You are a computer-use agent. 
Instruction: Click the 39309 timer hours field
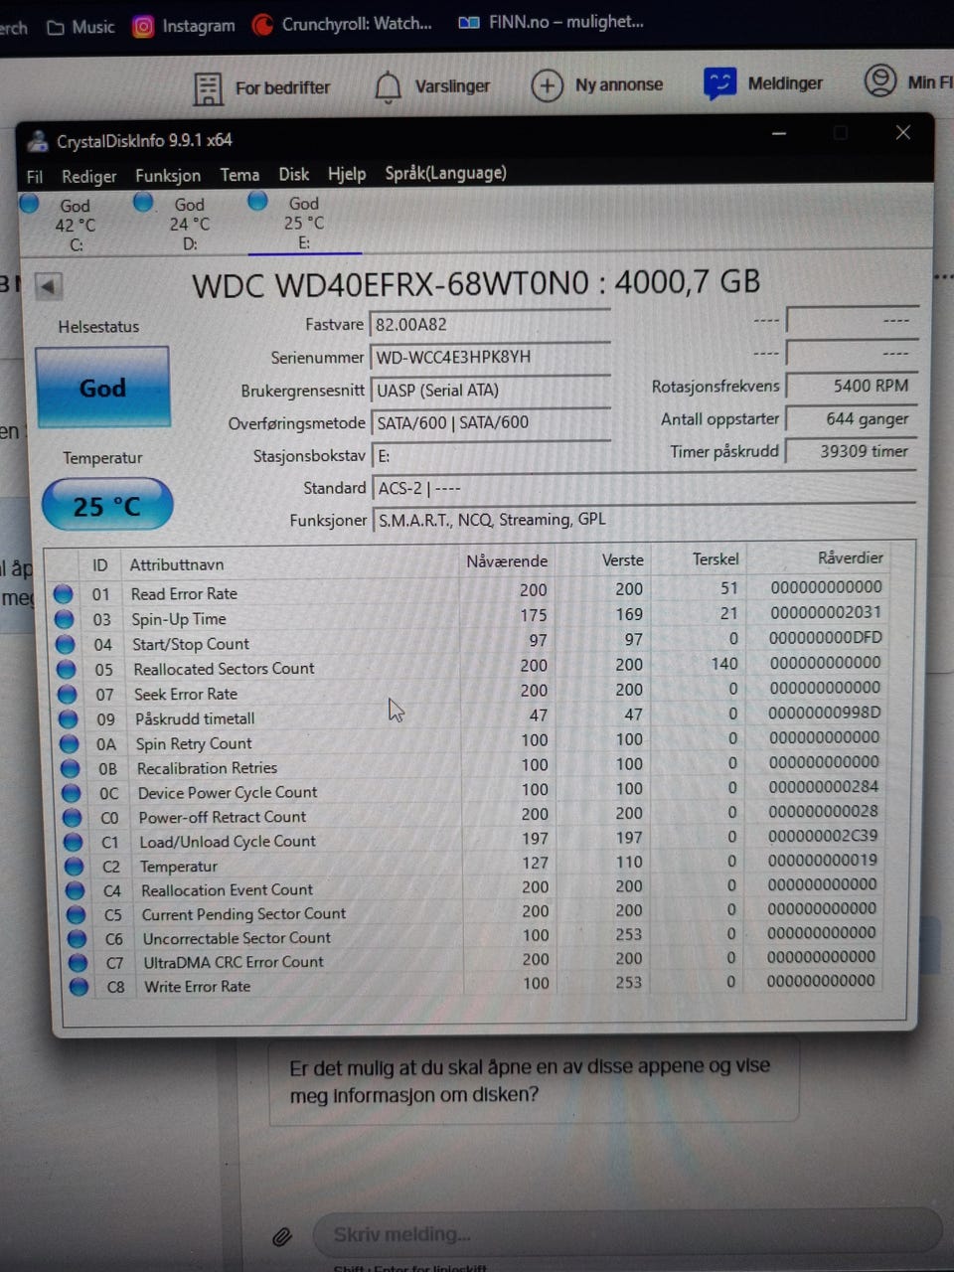(852, 451)
